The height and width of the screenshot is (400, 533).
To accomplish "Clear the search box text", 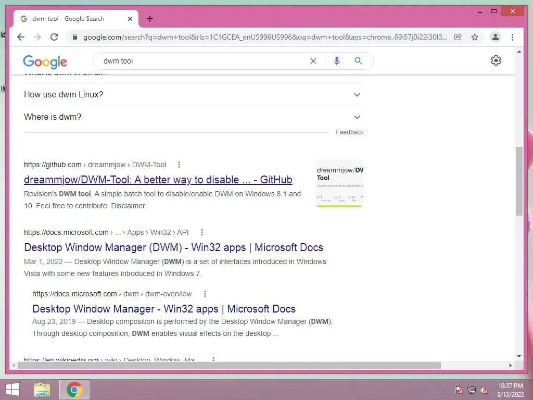I will point(313,61).
